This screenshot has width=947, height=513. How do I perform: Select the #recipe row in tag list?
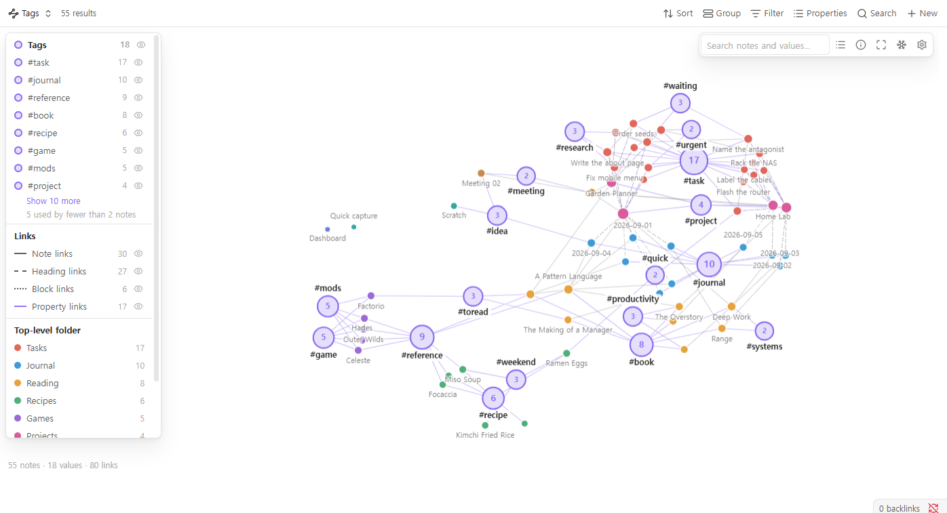coord(80,133)
